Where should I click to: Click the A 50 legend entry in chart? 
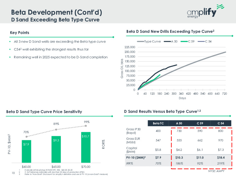[x=171, y=41]
